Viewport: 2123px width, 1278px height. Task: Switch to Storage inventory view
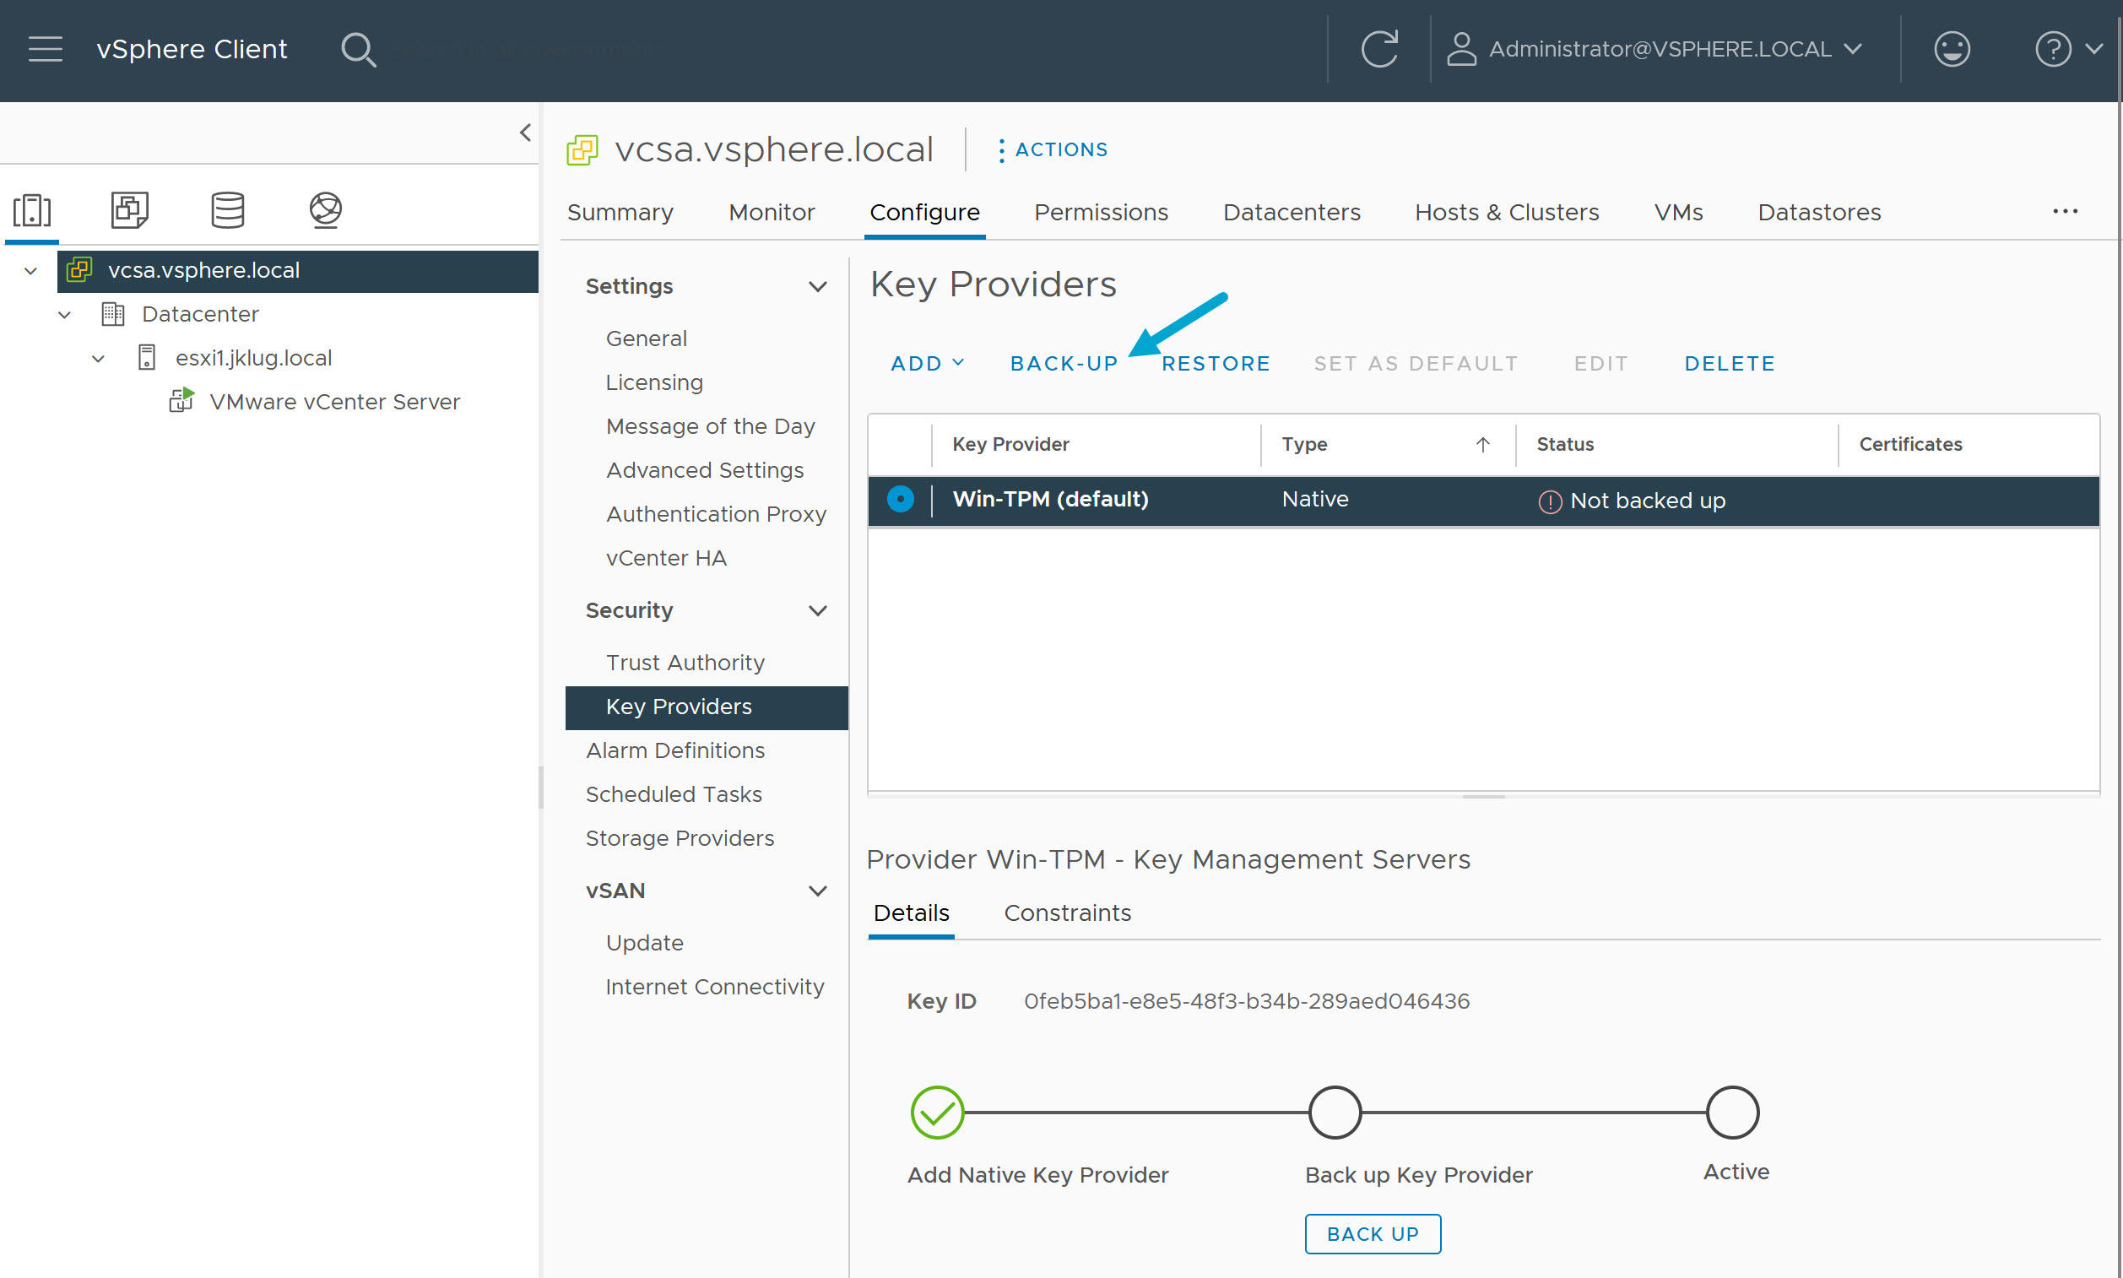coord(227,209)
